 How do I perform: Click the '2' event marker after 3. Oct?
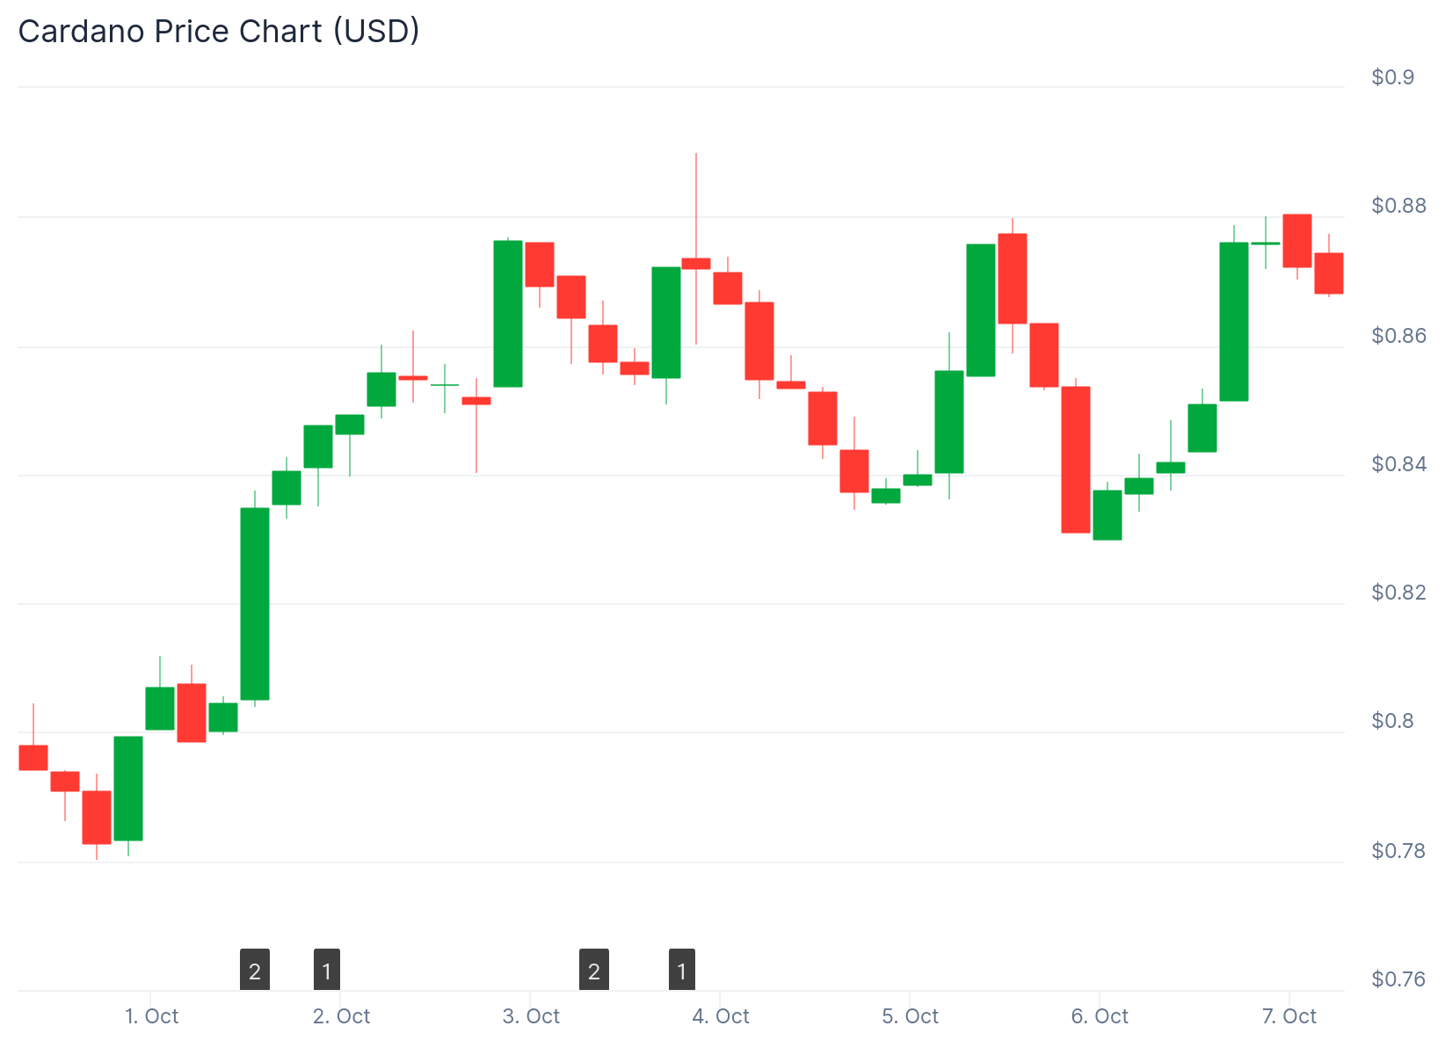point(594,970)
